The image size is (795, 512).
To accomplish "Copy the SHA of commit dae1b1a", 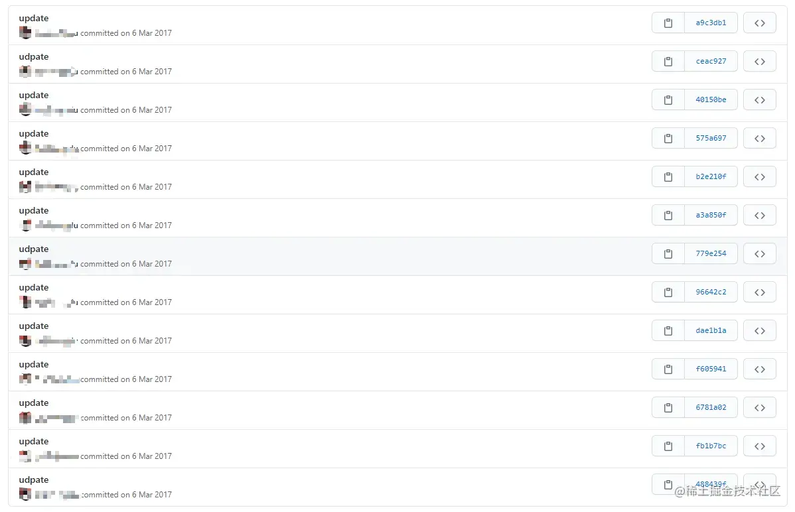I will [x=667, y=330].
